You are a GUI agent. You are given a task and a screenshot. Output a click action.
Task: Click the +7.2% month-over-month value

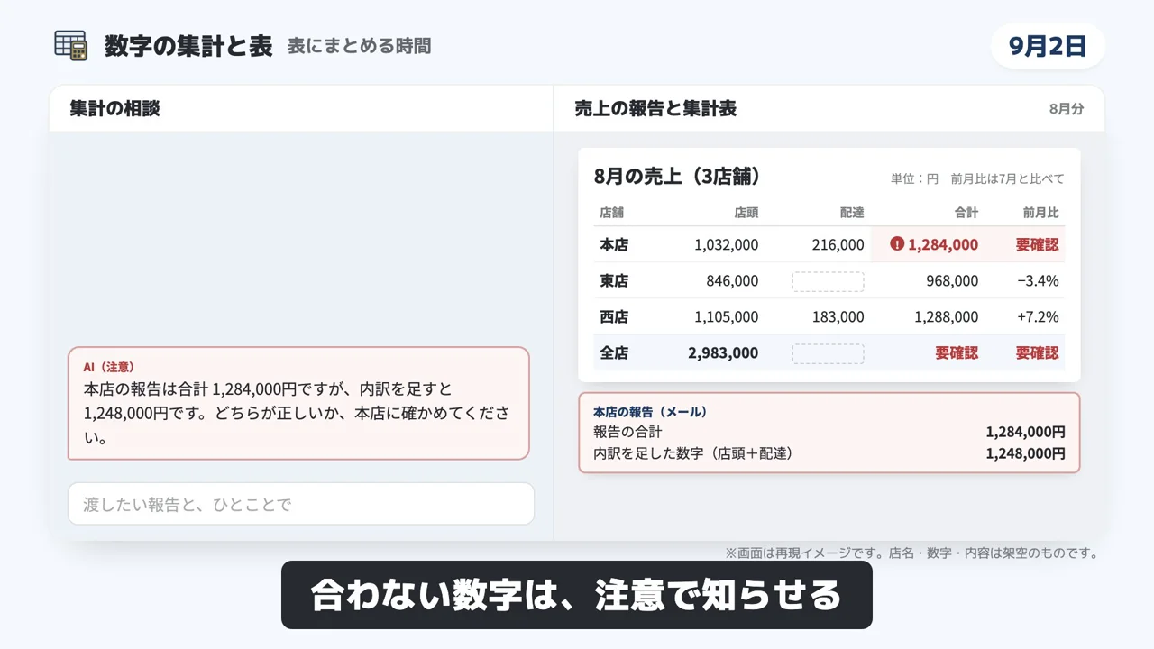point(1038,316)
